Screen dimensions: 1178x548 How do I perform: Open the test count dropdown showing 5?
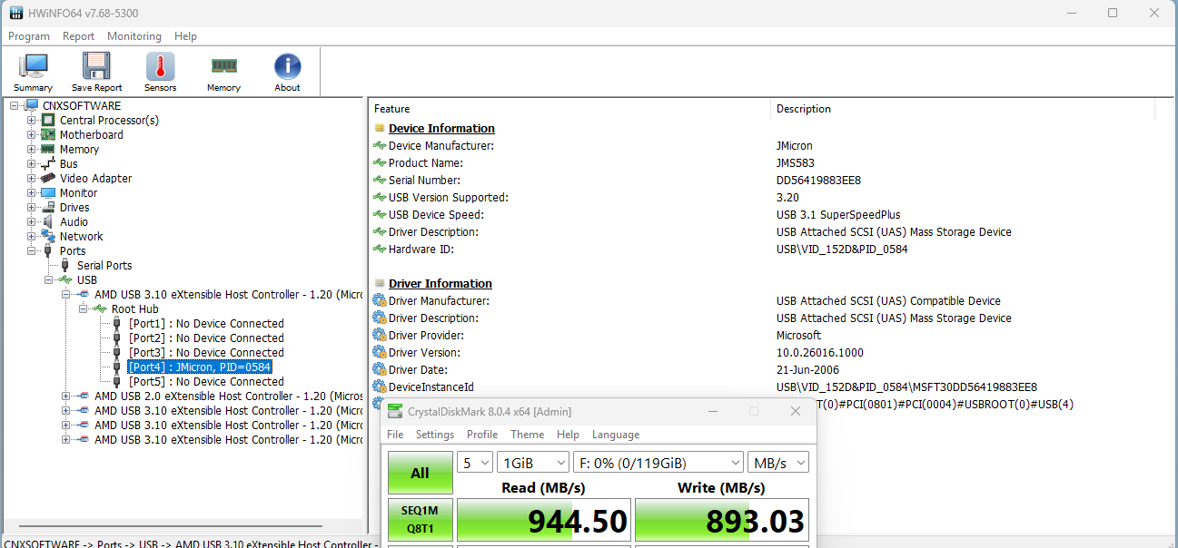pos(475,463)
